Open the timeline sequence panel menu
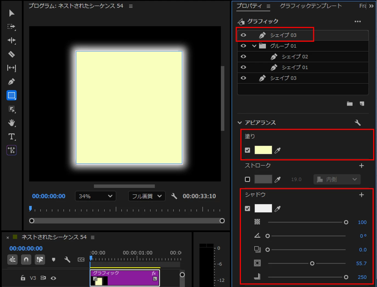 pos(93,237)
